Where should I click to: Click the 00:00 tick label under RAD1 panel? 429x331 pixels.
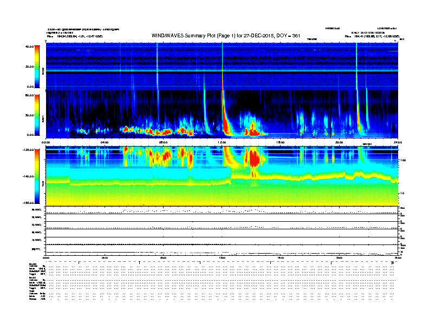(x=45, y=142)
